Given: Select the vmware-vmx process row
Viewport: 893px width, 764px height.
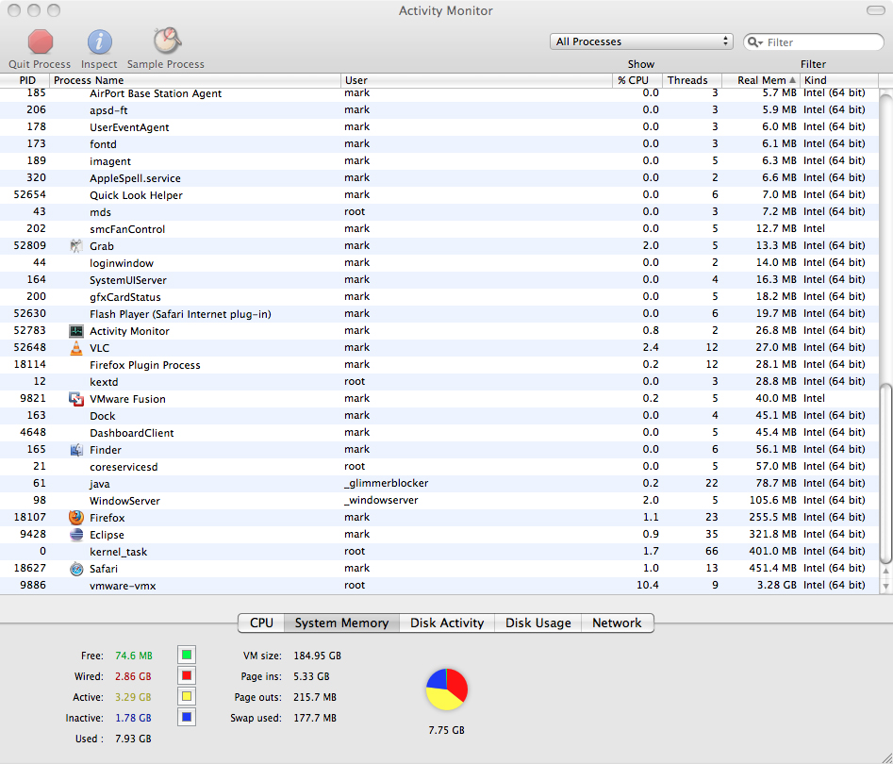Looking at the screenshot, I should click(x=439, y=585).
